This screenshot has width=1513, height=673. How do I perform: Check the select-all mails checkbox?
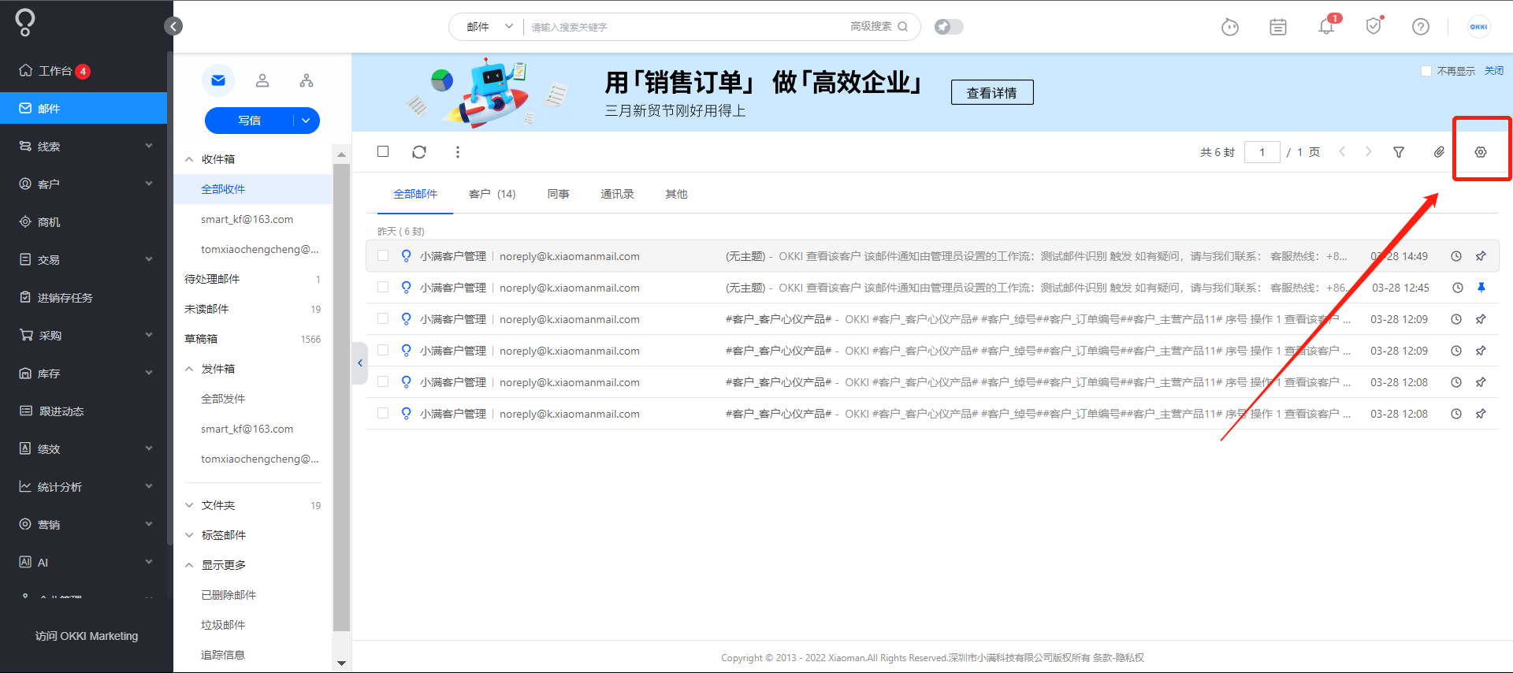click(383, 151)
